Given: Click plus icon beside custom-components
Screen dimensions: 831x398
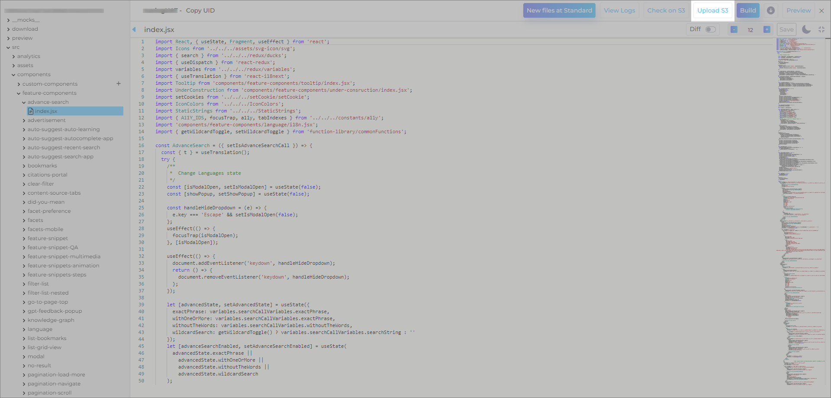Looking at the screenshot, I should [119, 83].
